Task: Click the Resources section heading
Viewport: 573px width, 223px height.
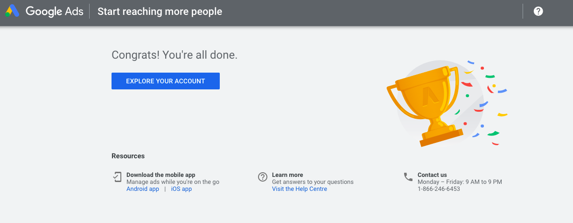Action: click(128, 156)
